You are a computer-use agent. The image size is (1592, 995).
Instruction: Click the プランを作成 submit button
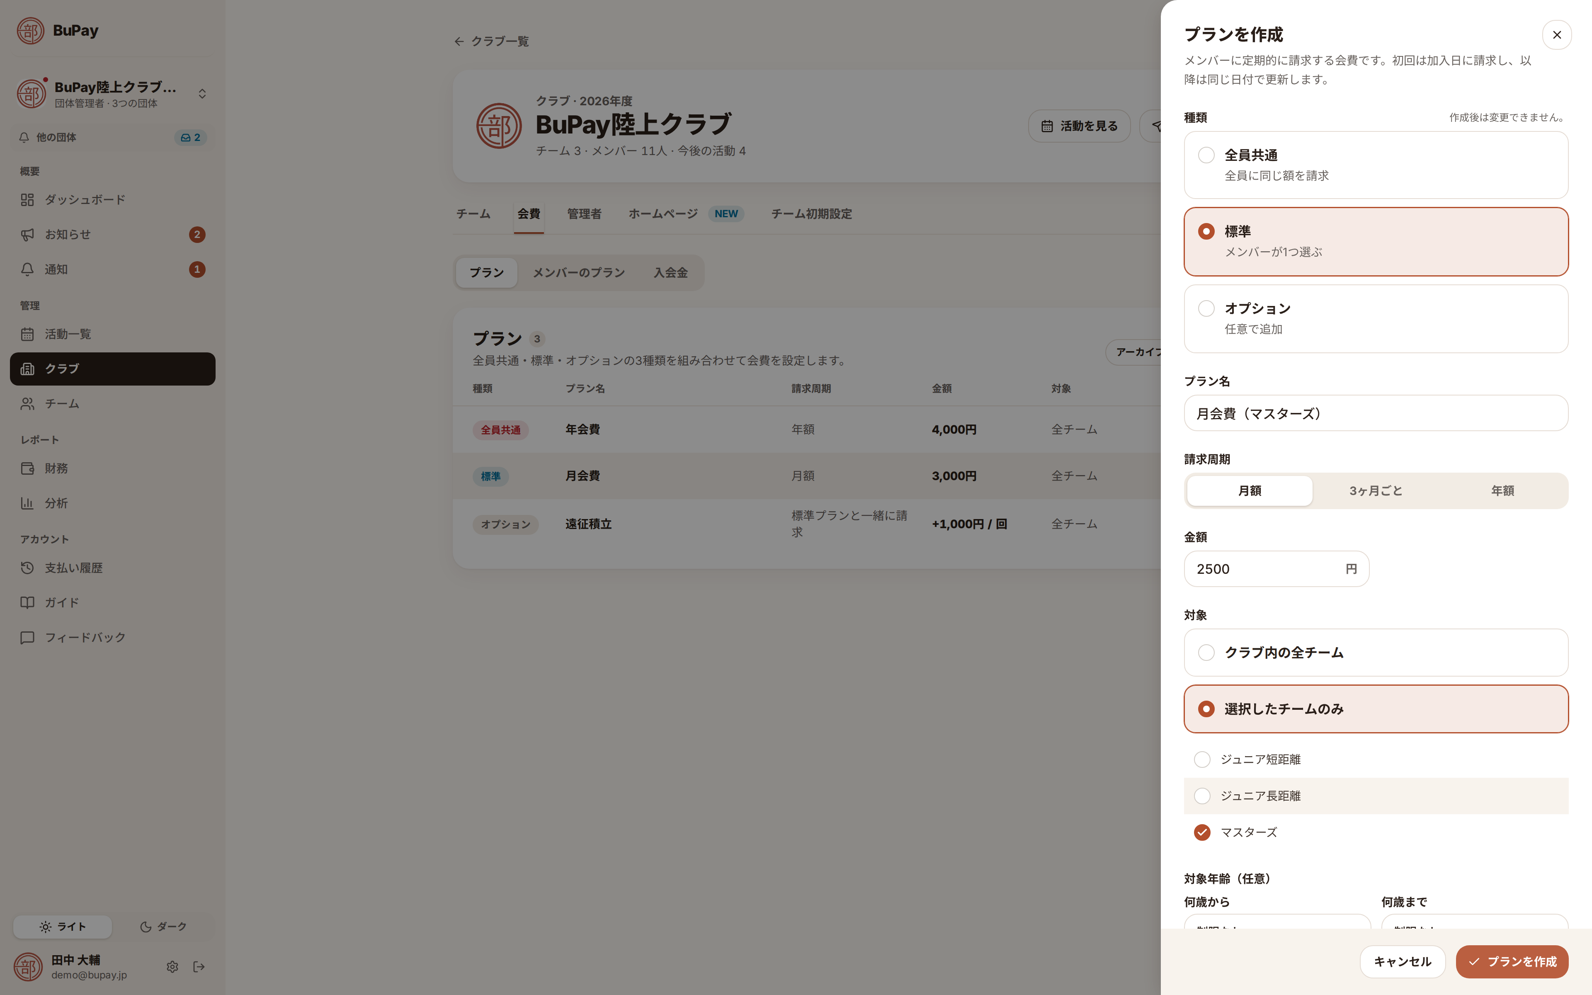[x=1512, y=962]
